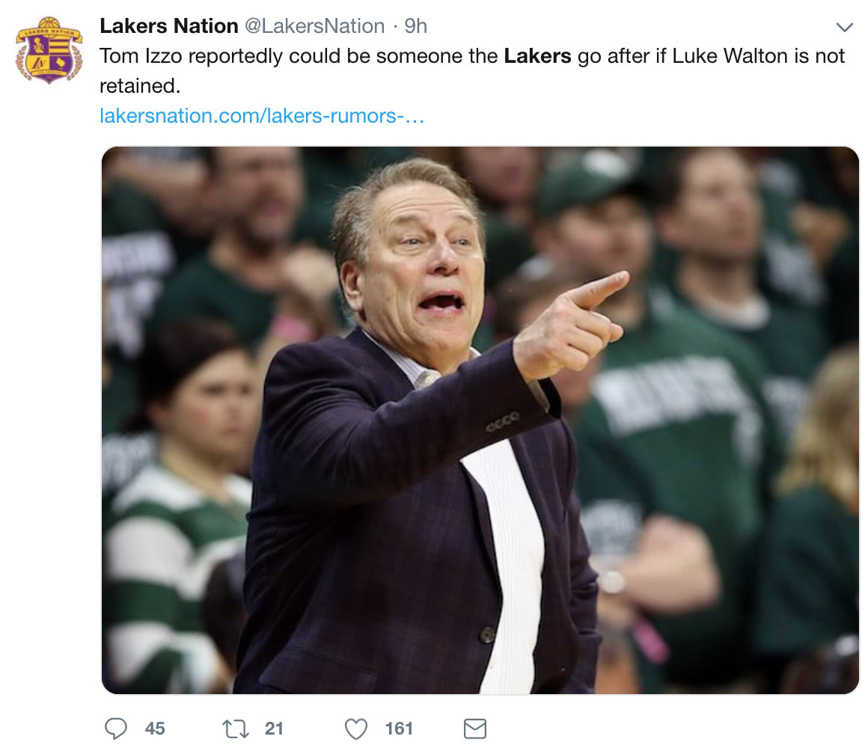Open the photo of the coach pointing
The image size is (868, 751).
[480, 420]
